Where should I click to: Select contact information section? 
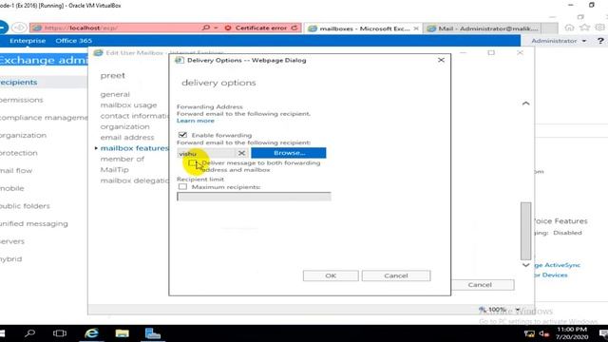coord(135,116)
